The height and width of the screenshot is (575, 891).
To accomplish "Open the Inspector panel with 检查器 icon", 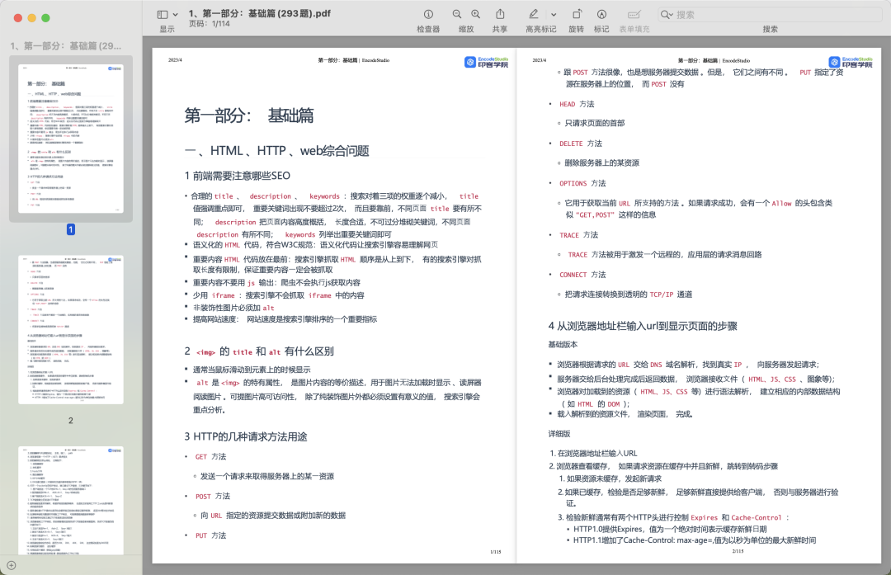I will (x=428, y=14).
